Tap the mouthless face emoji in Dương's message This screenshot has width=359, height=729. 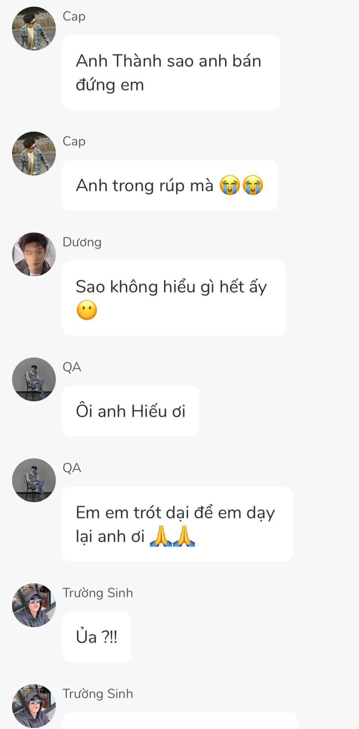pos(87,310)
